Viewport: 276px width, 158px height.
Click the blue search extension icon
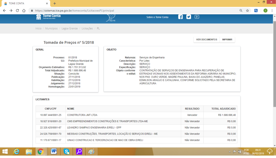pyautogui.click(x=256, y=11)
